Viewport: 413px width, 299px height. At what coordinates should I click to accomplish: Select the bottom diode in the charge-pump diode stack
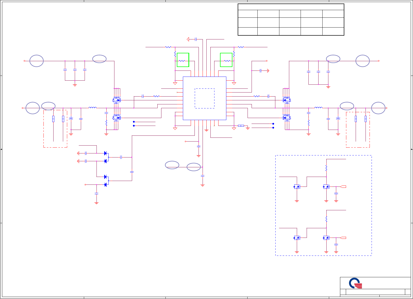(106, 185)
